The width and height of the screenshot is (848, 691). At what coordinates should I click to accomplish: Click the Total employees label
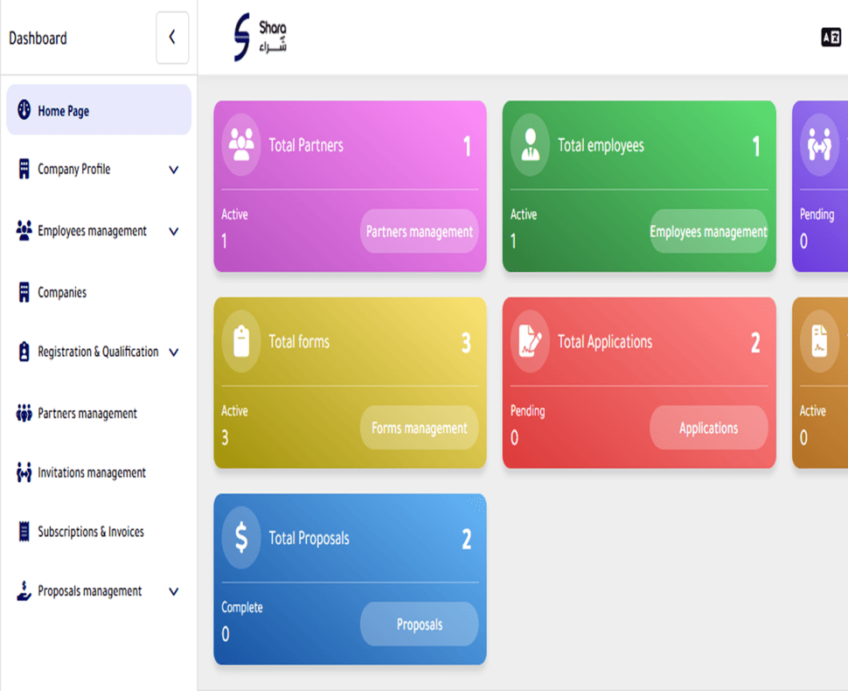pyautogui.click(x=601, y=145)
